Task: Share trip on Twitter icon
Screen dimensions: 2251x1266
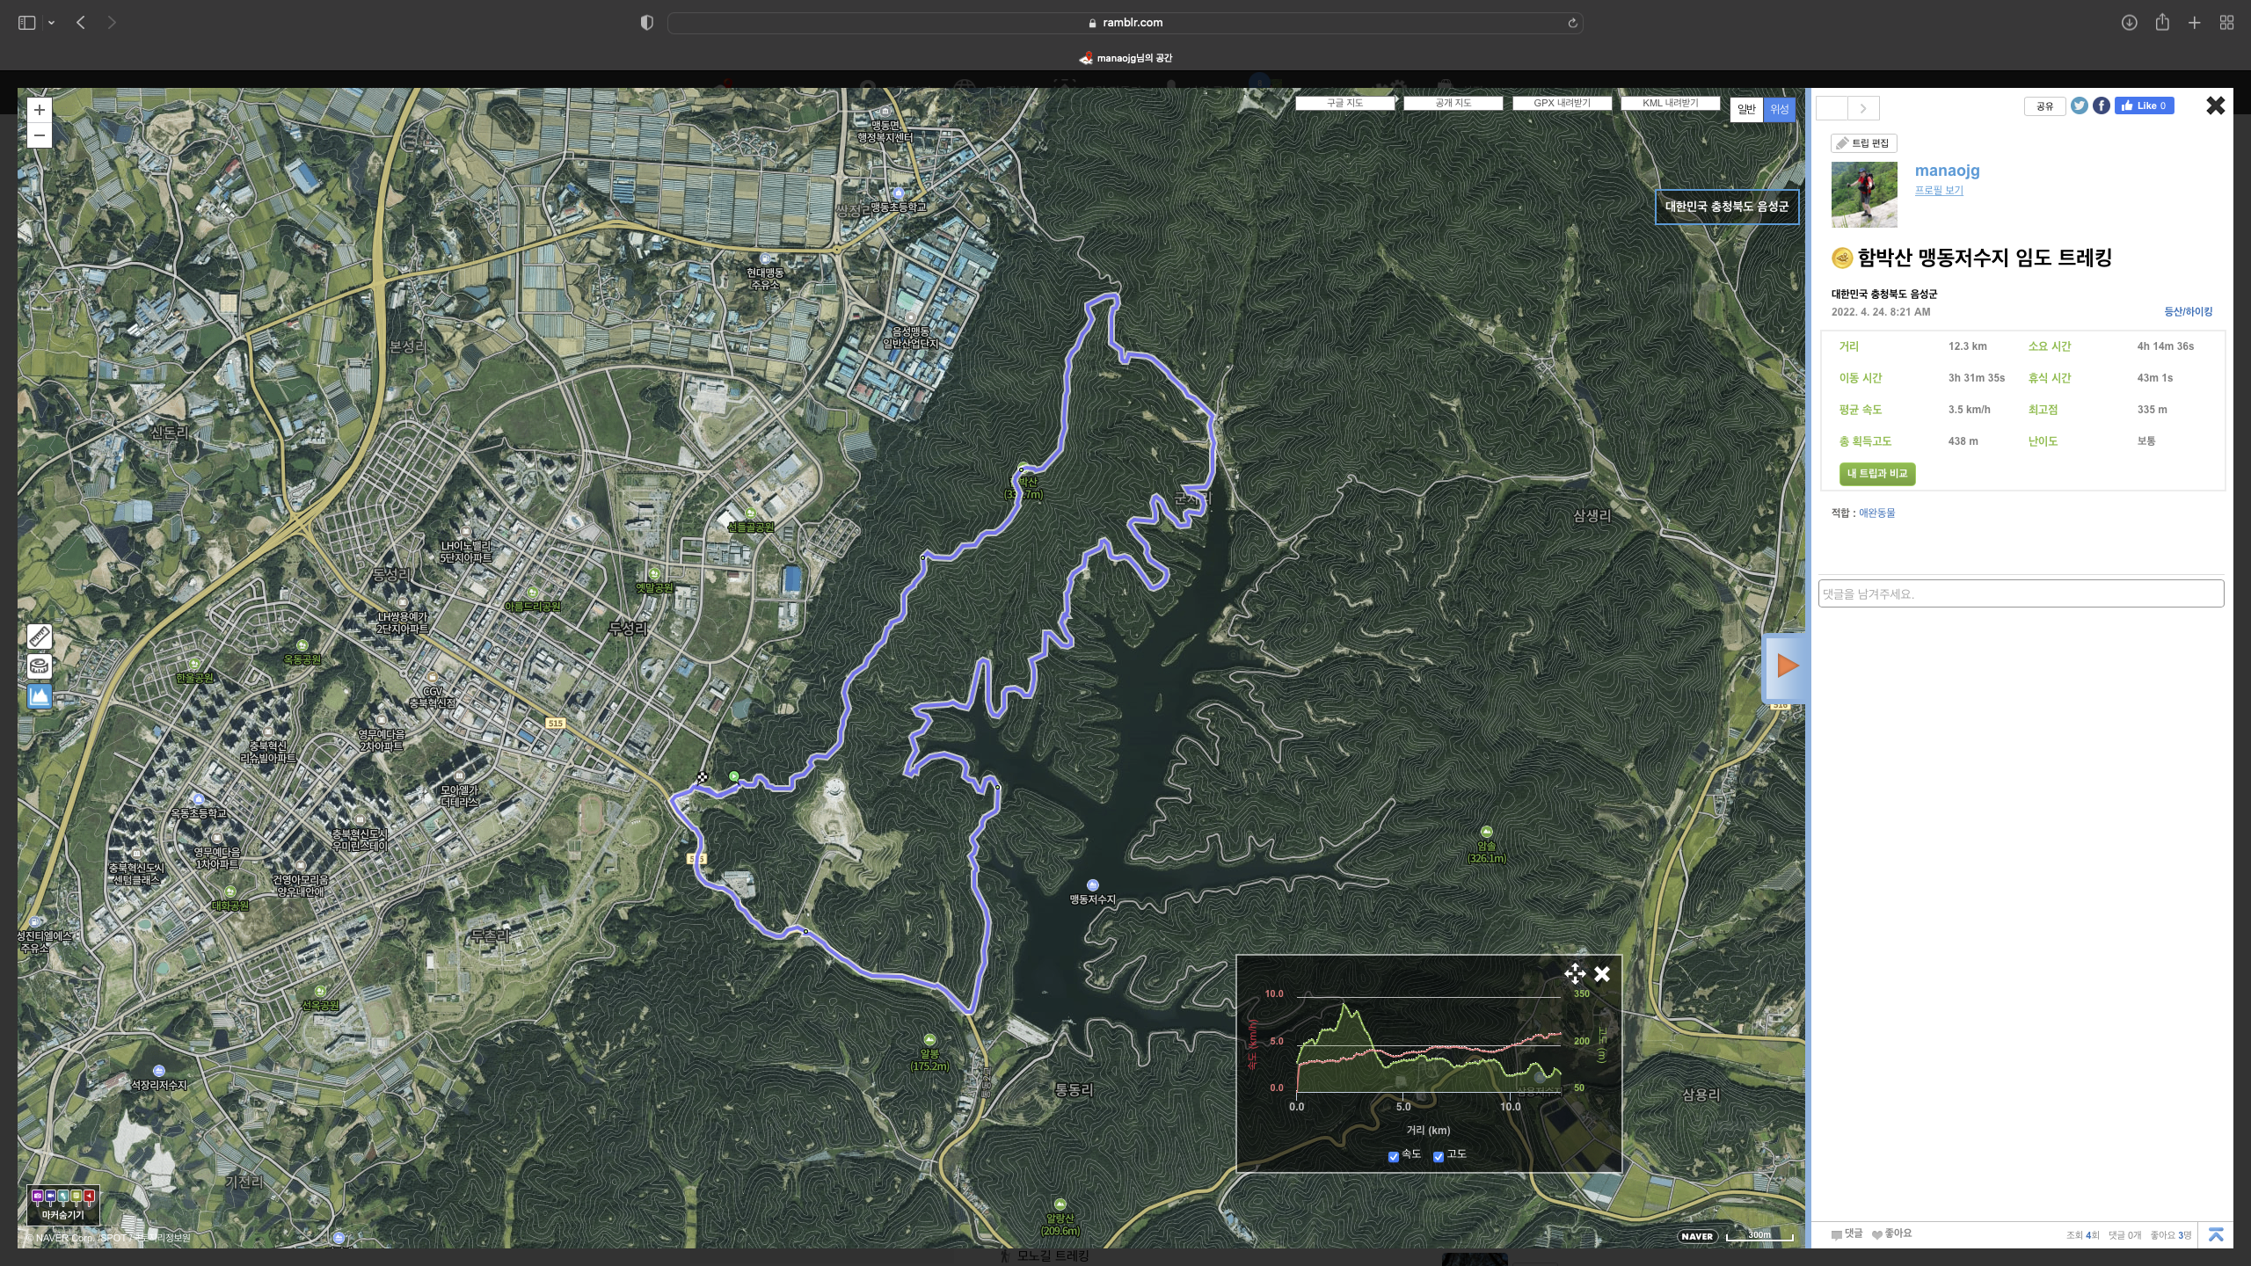Action: point(2079,105)
